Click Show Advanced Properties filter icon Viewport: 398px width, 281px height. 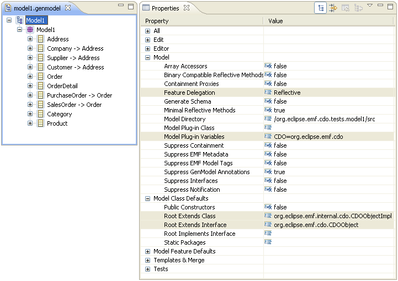(333, 8)
